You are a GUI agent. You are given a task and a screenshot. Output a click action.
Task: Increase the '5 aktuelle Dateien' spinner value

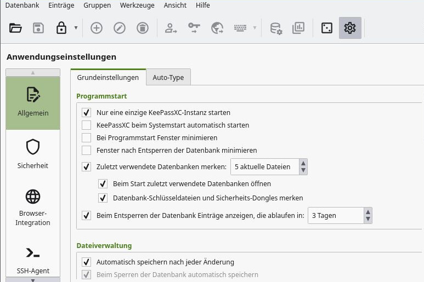click(303, 163)
